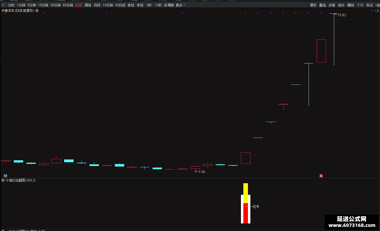Toggle the side panel icon at chart top right
The width and height of the screenshot is (380, 231).
pos(377,11)
